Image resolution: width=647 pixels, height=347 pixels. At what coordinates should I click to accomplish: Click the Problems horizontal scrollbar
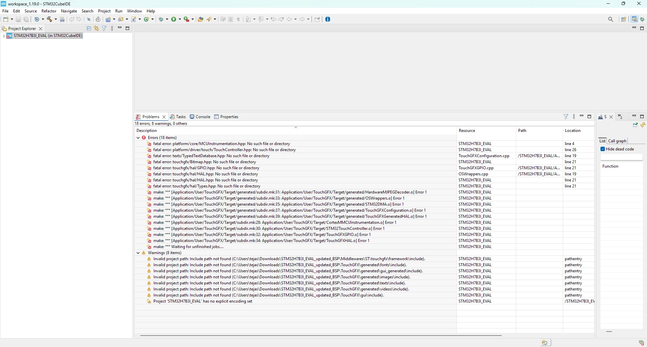tap(321, 336)
